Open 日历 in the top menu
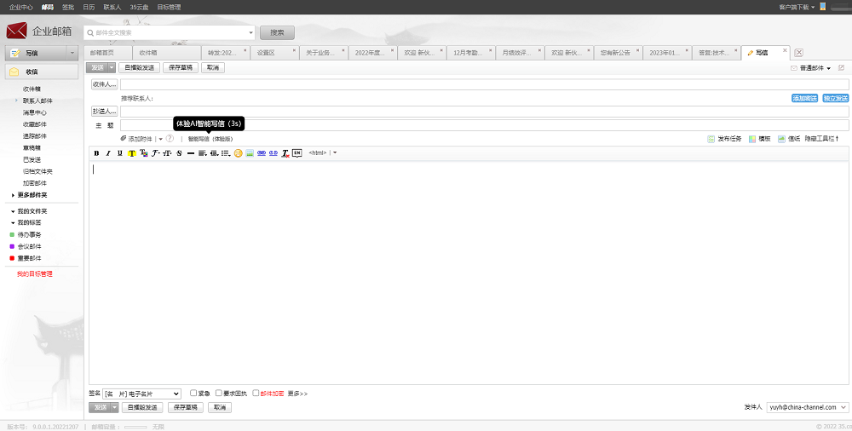The image size is (852, 431). [x=89, y=7]
